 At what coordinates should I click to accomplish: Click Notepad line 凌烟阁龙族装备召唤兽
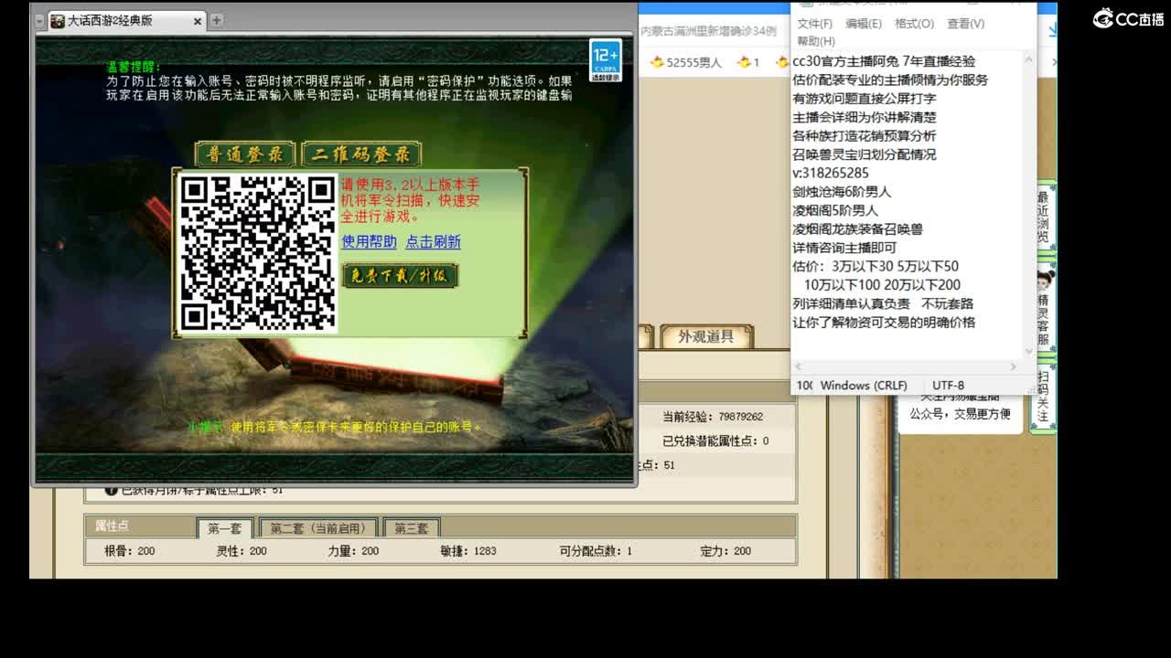pyautogui.click(x=857, y=229)
